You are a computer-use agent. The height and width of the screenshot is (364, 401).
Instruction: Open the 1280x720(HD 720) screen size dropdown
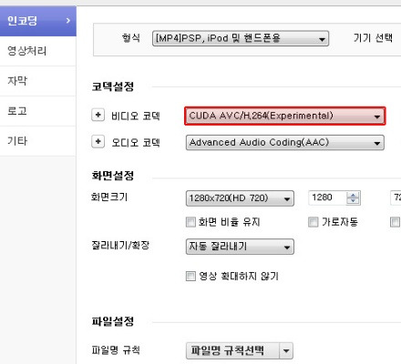pos(240,198)
